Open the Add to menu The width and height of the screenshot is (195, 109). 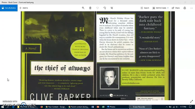point(24,8)
